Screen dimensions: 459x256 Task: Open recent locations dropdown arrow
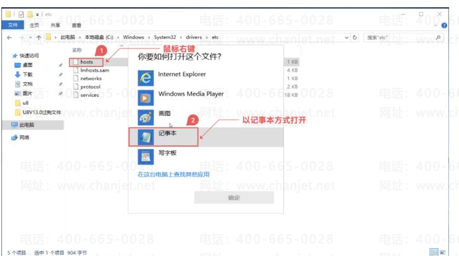[30, 38]
